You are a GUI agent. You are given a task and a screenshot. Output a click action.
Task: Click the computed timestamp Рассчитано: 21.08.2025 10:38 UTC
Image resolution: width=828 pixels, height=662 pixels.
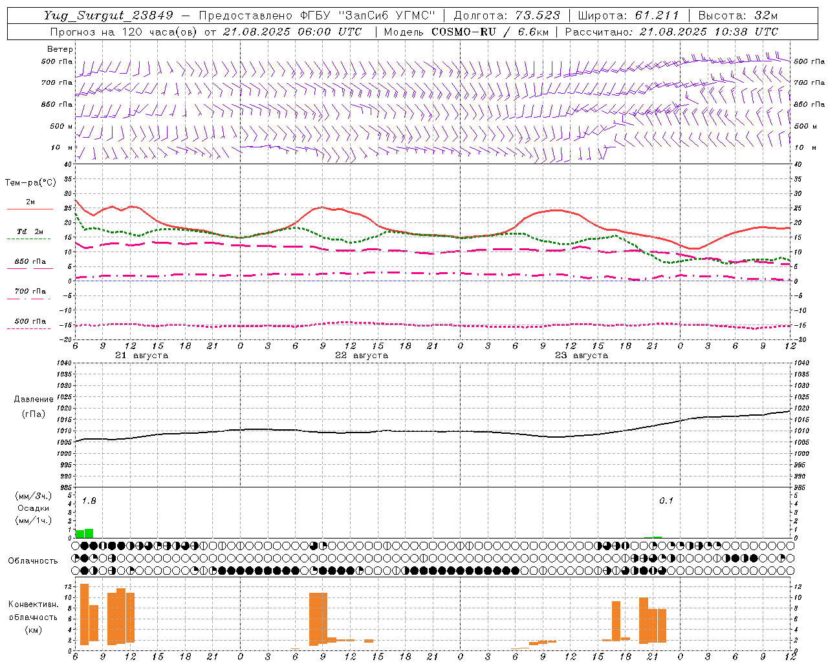(x=671, y=32)
